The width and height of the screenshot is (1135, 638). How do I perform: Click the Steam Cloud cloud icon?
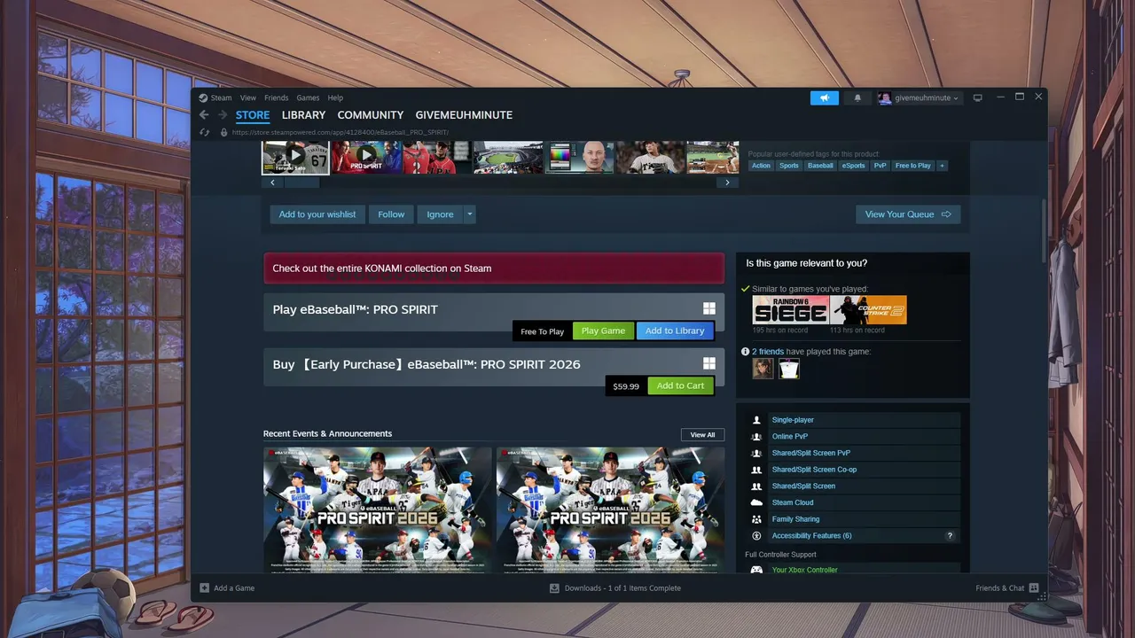(756, 502)
